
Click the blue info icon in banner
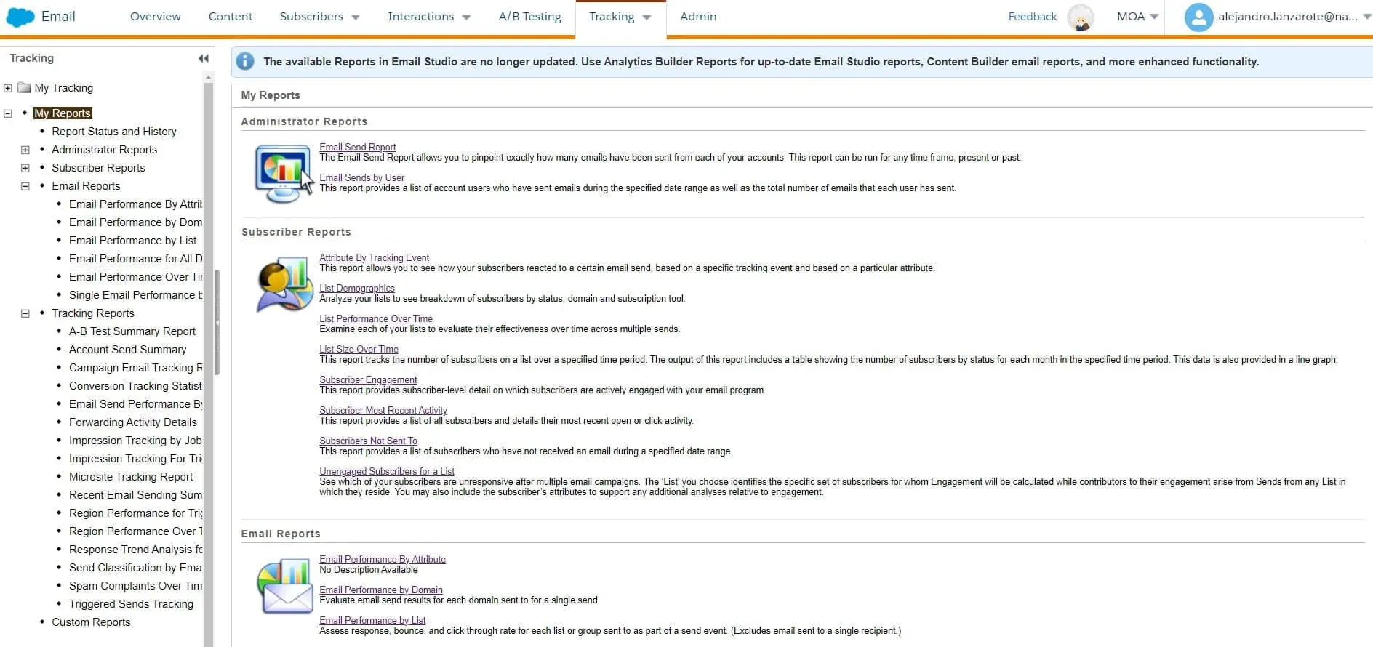pyautogui.click(x=245, y=62)
